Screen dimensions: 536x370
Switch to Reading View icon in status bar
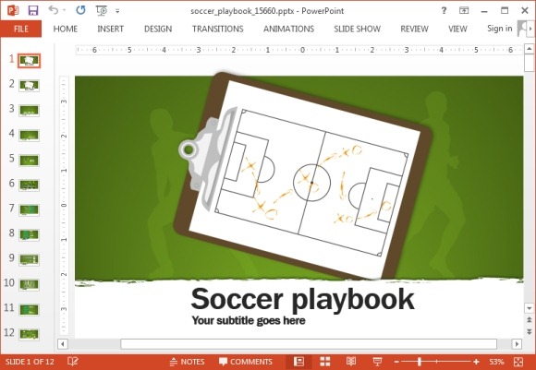[351, 362]
